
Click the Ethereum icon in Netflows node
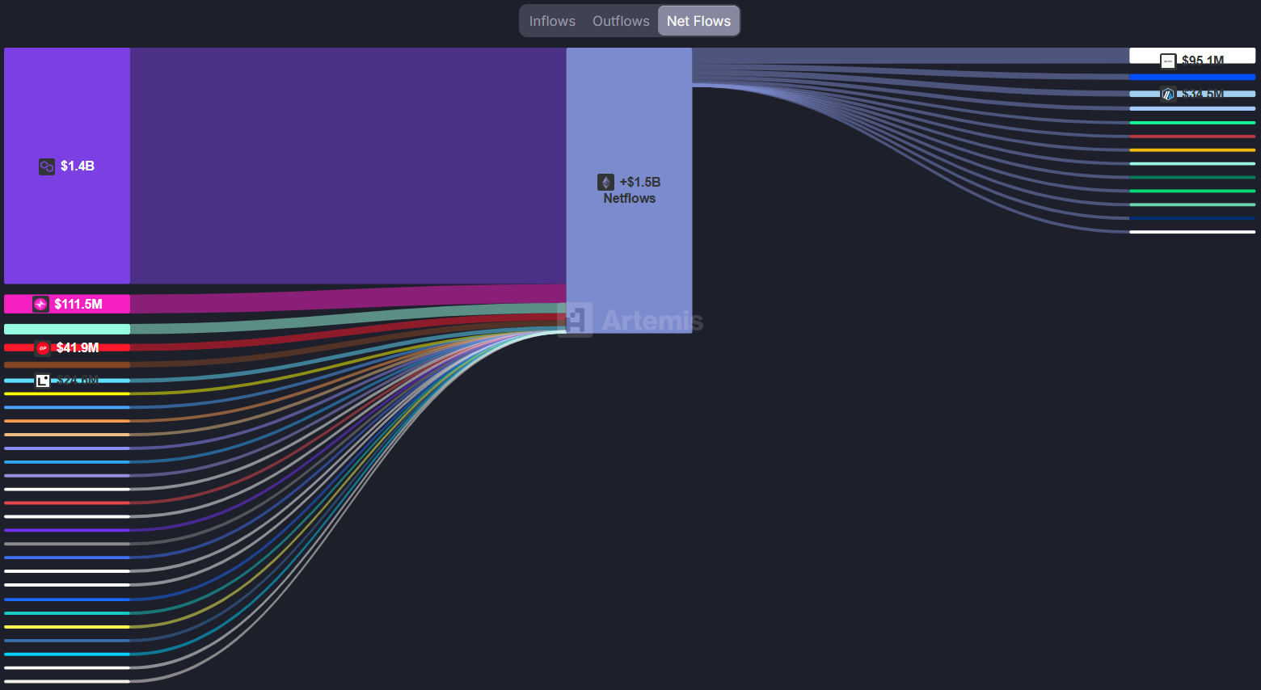tap(605, 182)
